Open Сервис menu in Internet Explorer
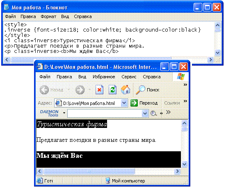 click(129, 77)
